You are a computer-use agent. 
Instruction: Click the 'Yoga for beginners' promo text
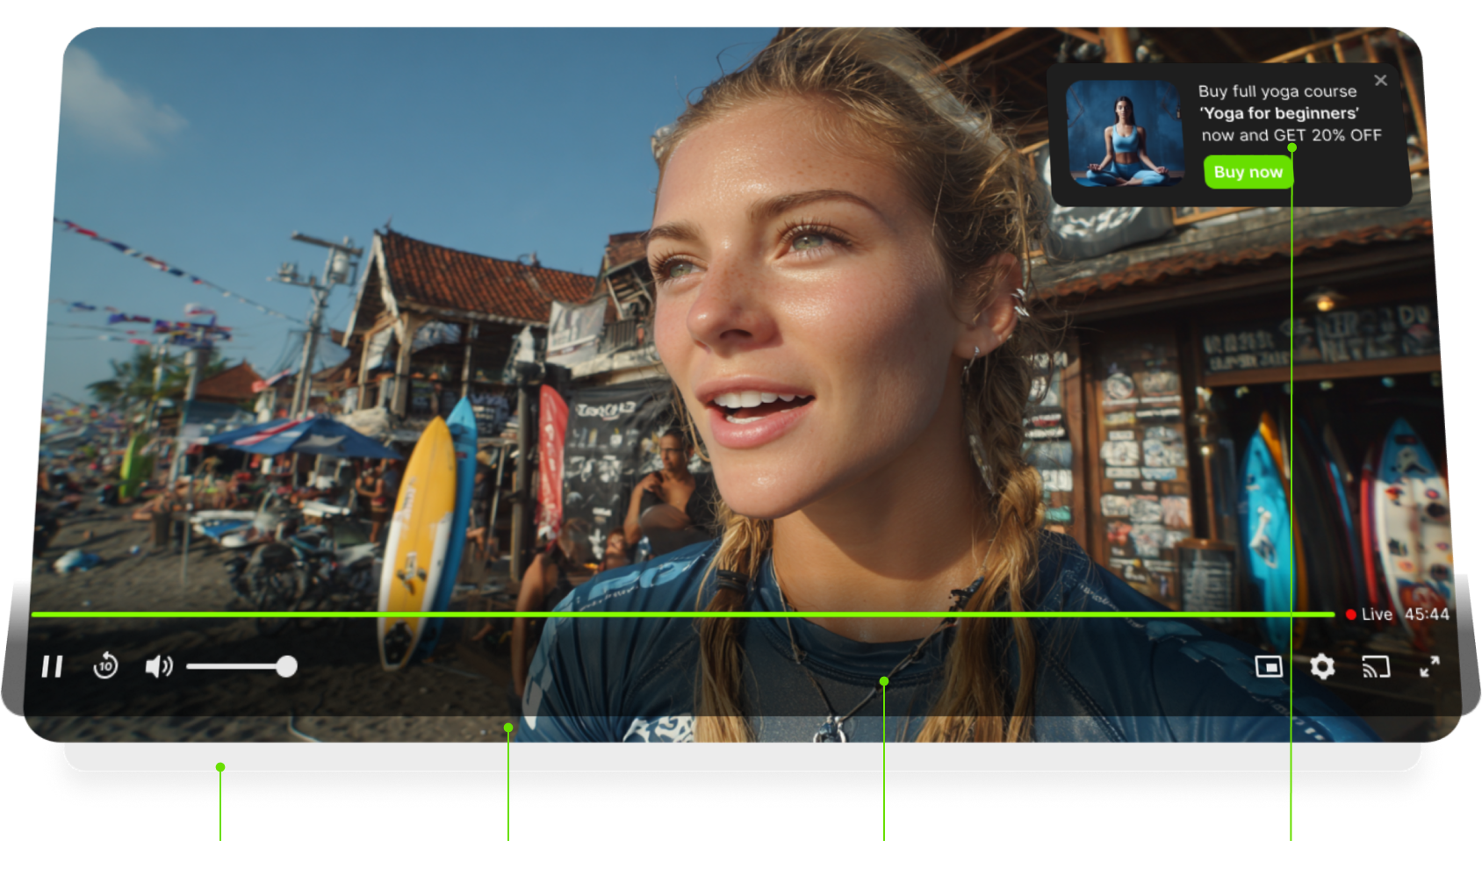point(1279,113)
